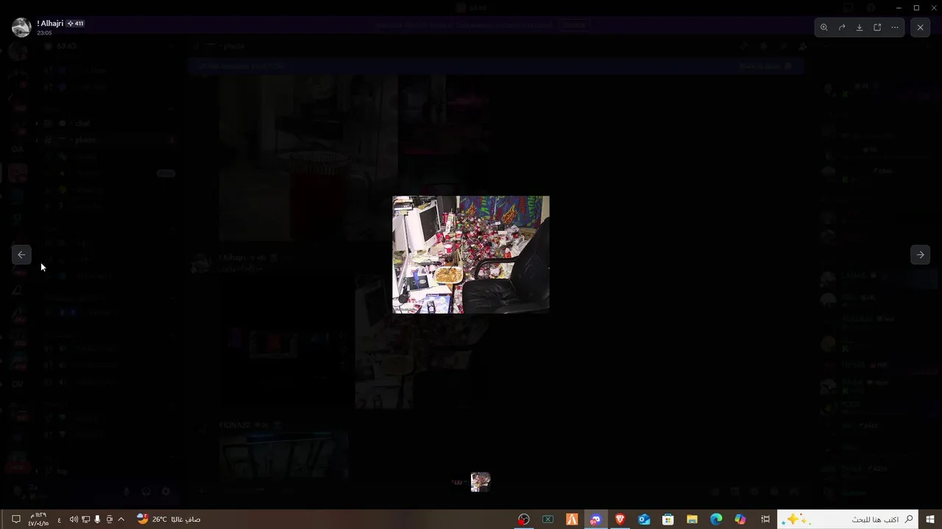
Task: Select the highlighted thumbnail in the bottom image strip
Action: pos(481,482)
